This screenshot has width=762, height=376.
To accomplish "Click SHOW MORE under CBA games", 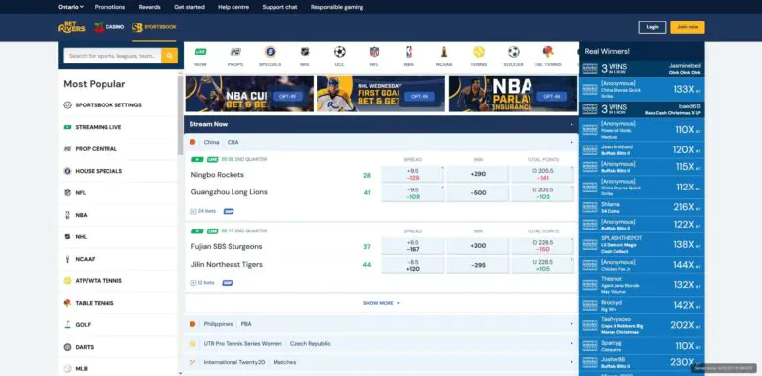I will point(381,303).
